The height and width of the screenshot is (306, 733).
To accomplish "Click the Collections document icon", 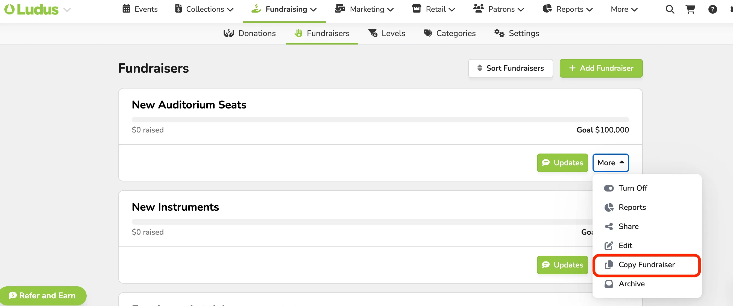I will tap(178, 8).
